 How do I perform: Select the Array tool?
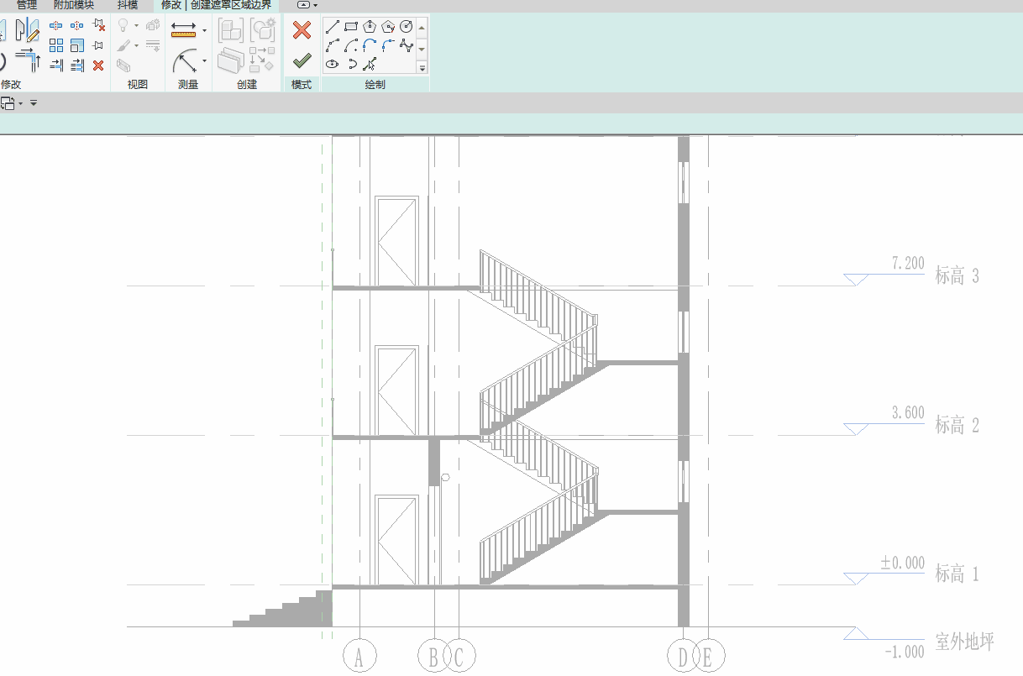pyautogui.click(x=56, y=45)
